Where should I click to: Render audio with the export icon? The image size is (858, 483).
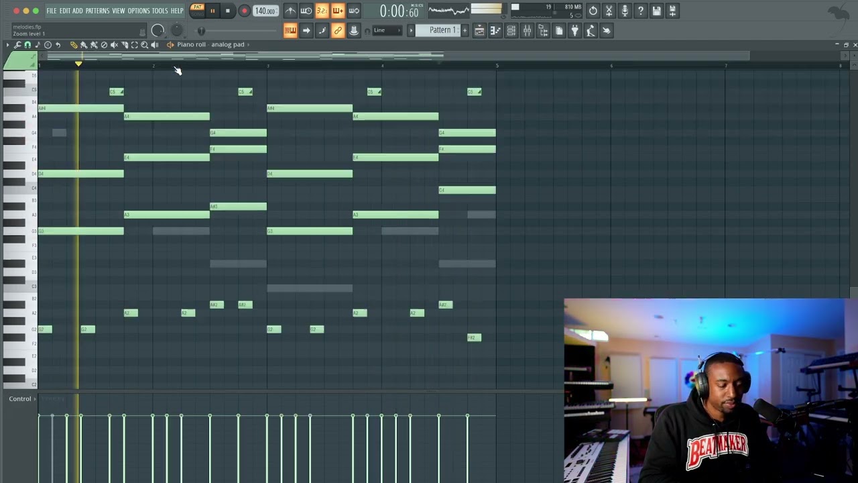click(x=673, y=11)
